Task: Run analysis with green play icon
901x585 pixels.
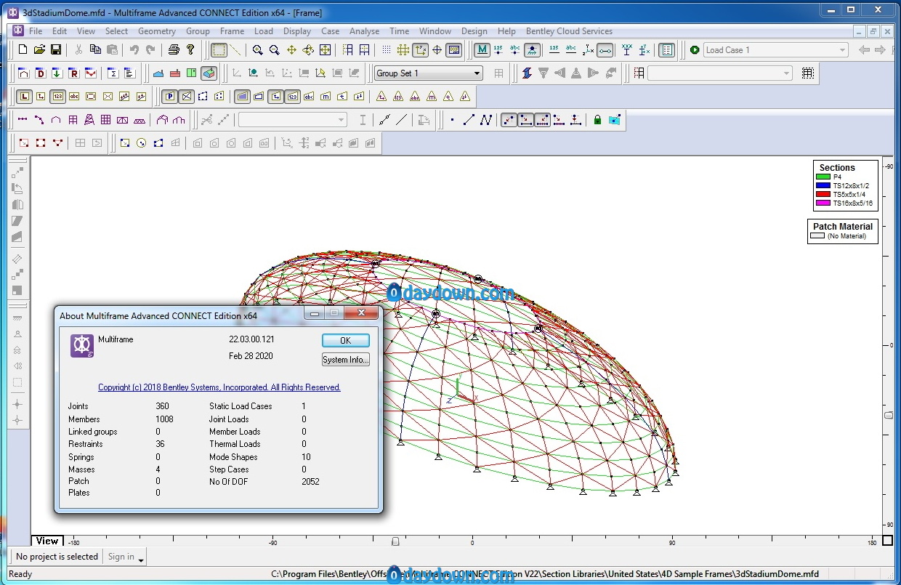Action: [695, 49]
